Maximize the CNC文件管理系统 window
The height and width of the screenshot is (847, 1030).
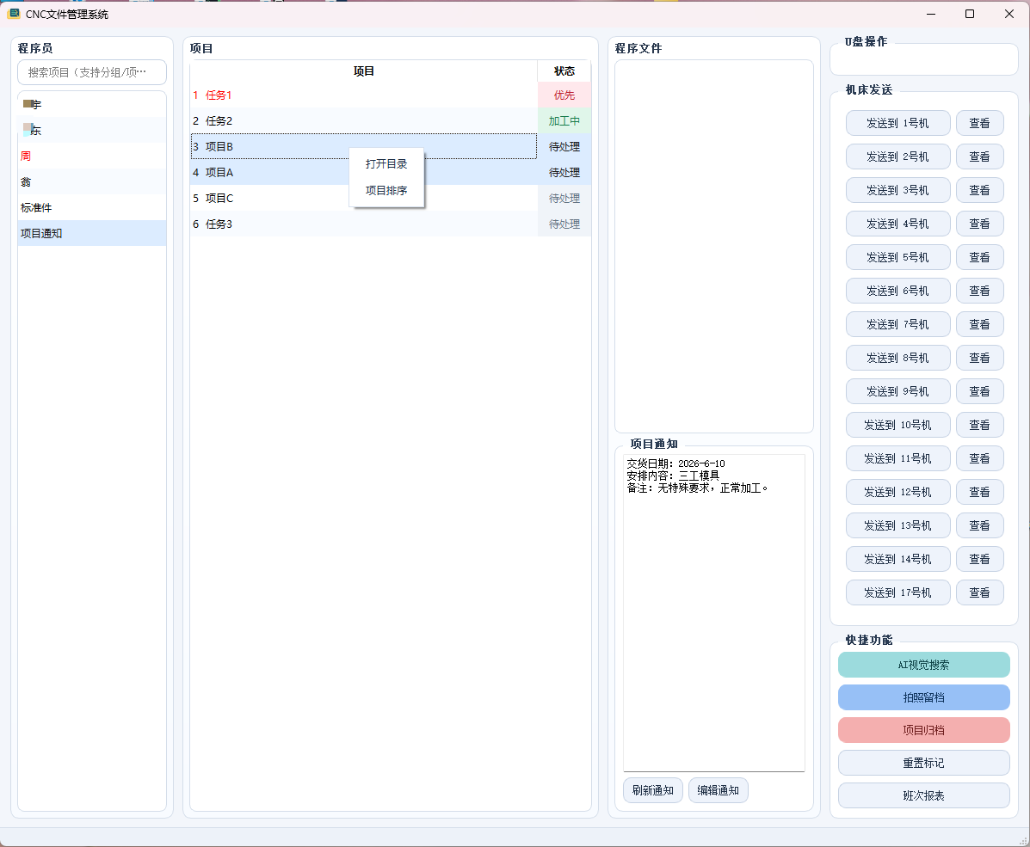tap(970, 14)
